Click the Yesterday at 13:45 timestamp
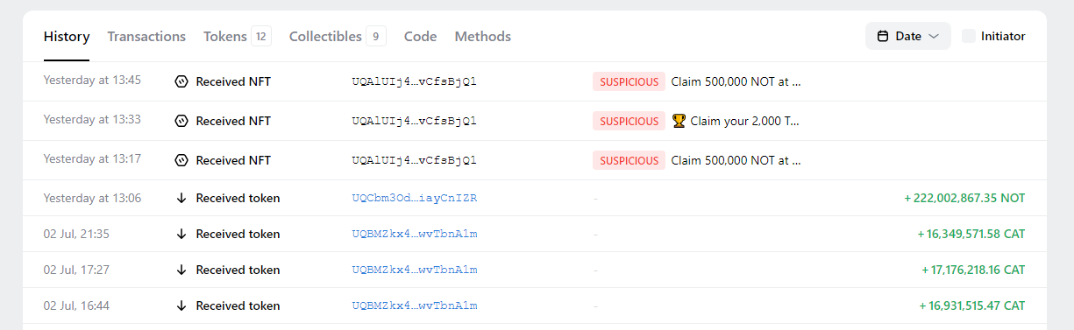The width and height of the screenshot is (1074, 330). tap(92, 80)
